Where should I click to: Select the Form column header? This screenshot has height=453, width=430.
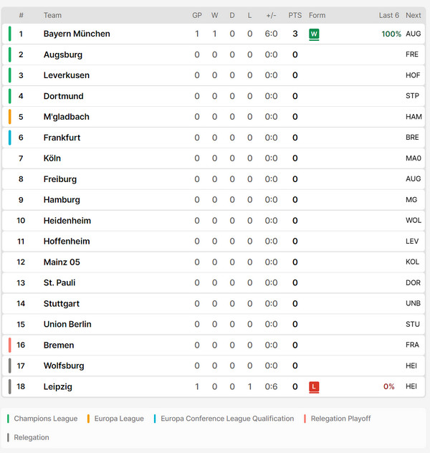click(317, 15)
